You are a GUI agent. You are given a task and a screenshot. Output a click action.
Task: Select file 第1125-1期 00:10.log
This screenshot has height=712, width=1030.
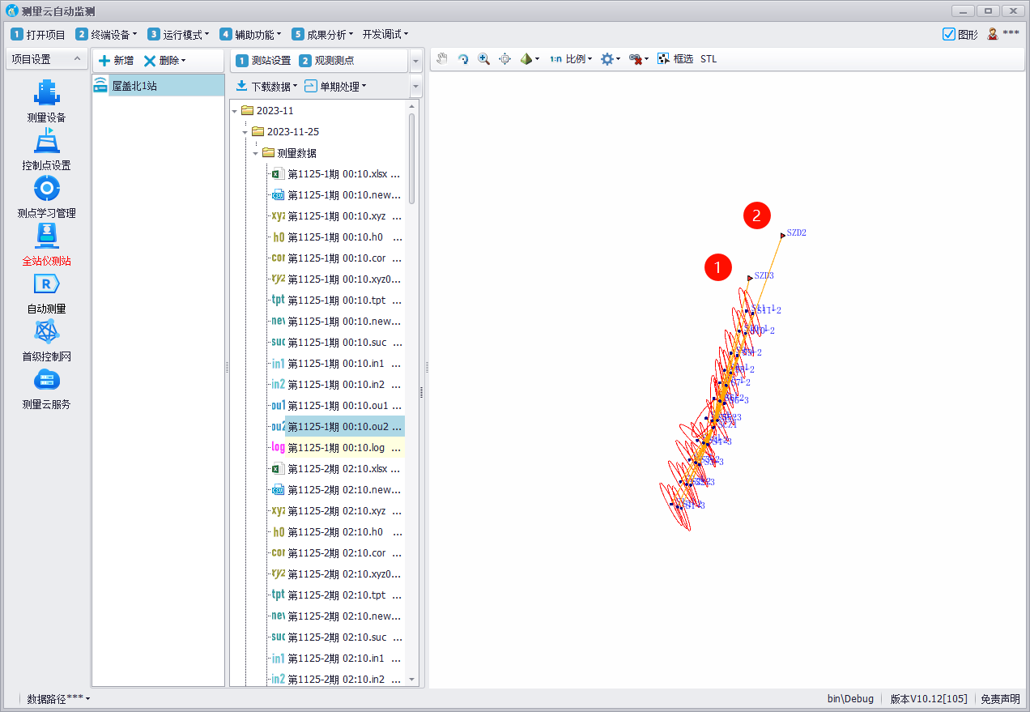click(336, 448)
